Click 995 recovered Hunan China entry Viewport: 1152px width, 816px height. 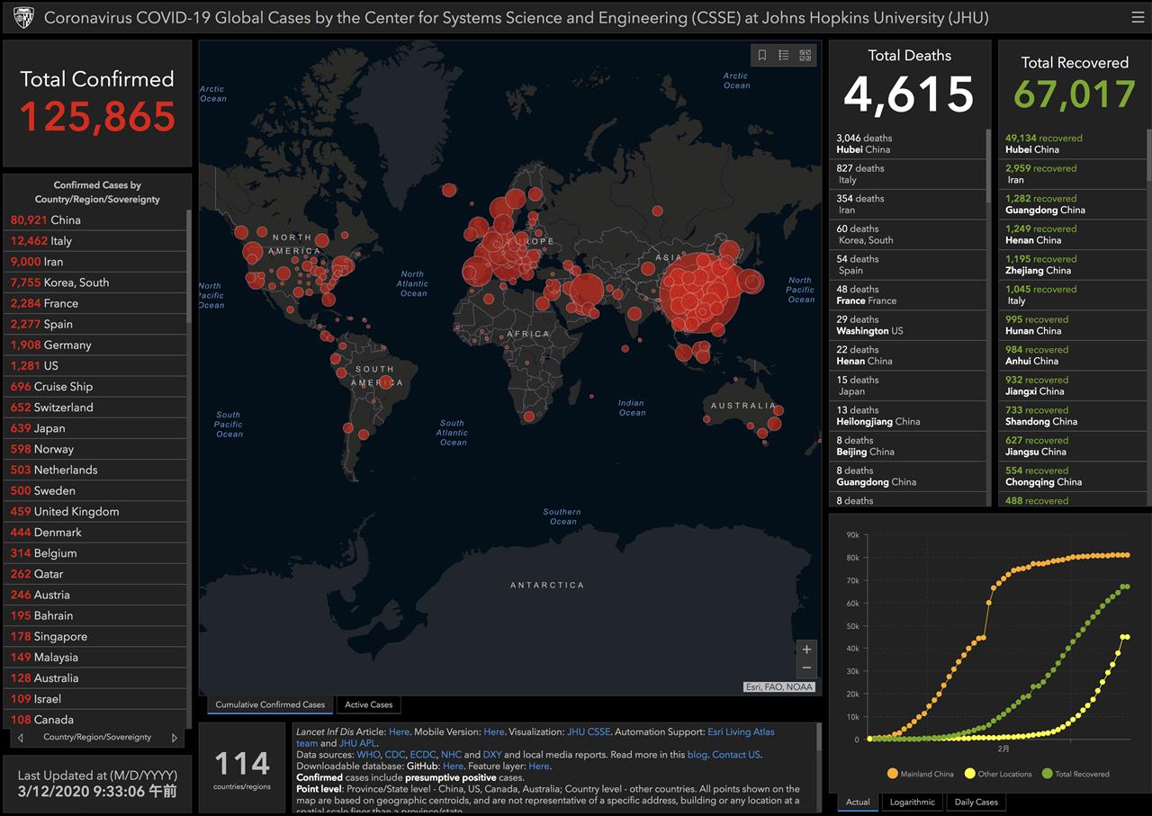coord(1073,326)
